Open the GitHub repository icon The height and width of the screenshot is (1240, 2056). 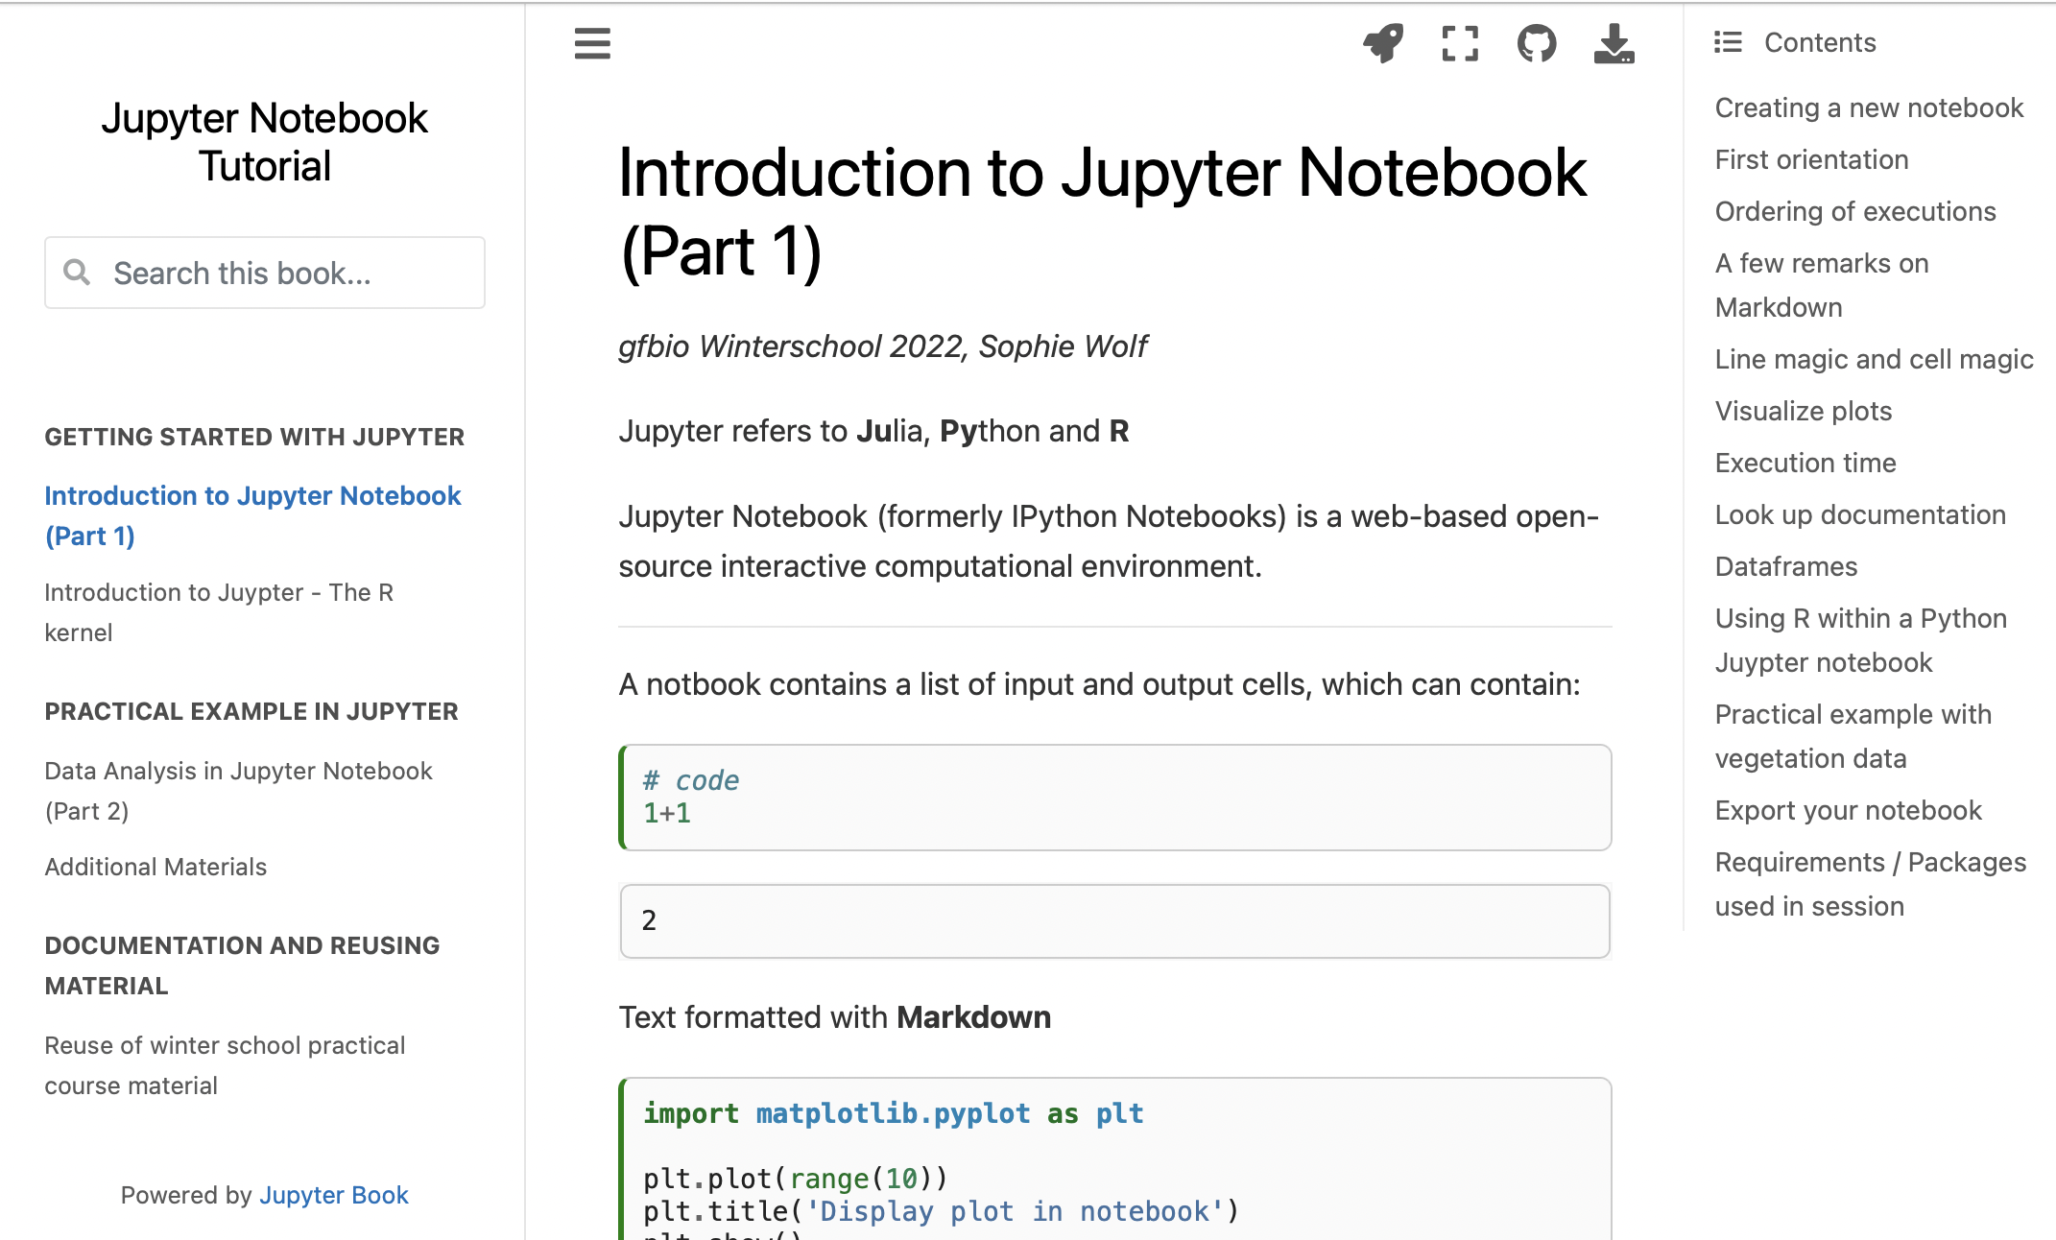1537,43
